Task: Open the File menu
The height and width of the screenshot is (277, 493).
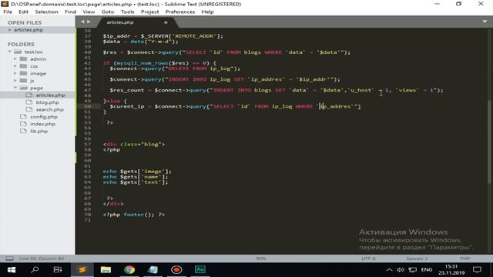Action: [8, 12]
